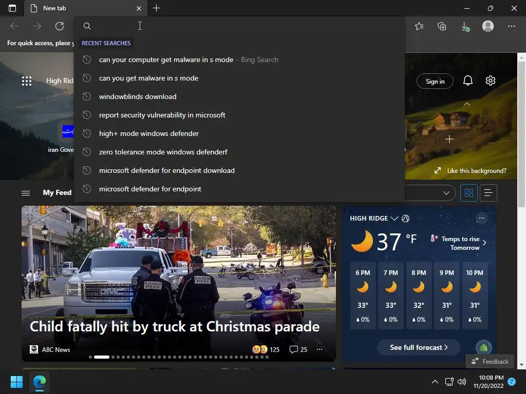Click the Edge icon in the taskbar
The image size is (526, 394).
point(40,382)
